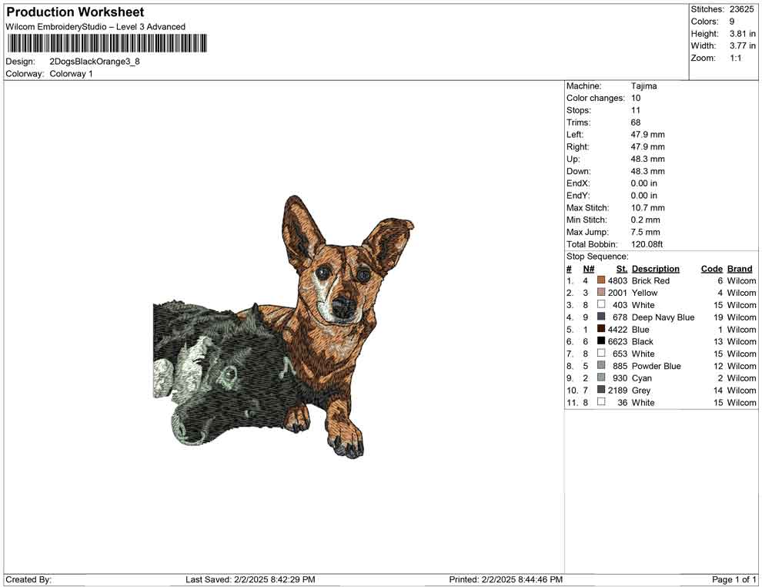Click the Production Worksheet title
Screen dimensions: 762x587
click(75, 12)
